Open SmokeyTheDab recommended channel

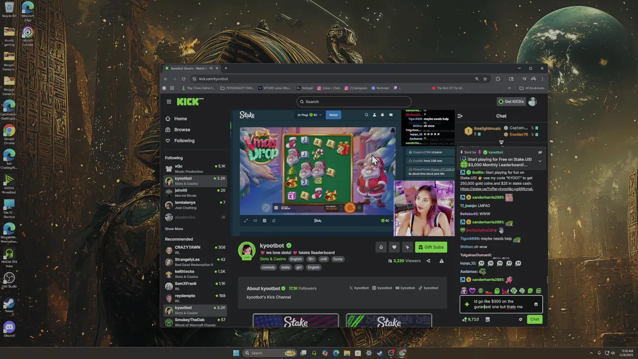coord(195,322)
